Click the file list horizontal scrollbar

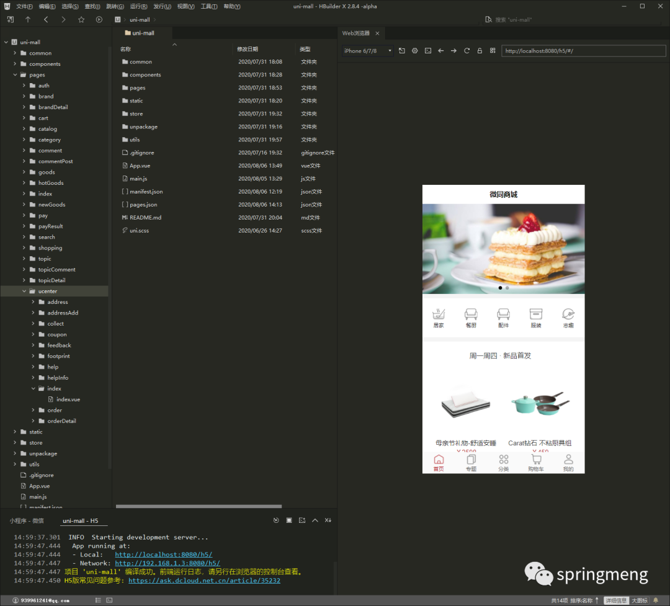[x=199, y=506]
